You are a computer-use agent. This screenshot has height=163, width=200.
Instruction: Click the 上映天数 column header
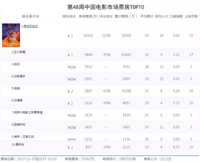point(191,16)
